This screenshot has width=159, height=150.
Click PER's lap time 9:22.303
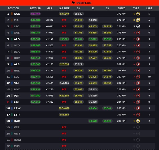tap(64, 96)
